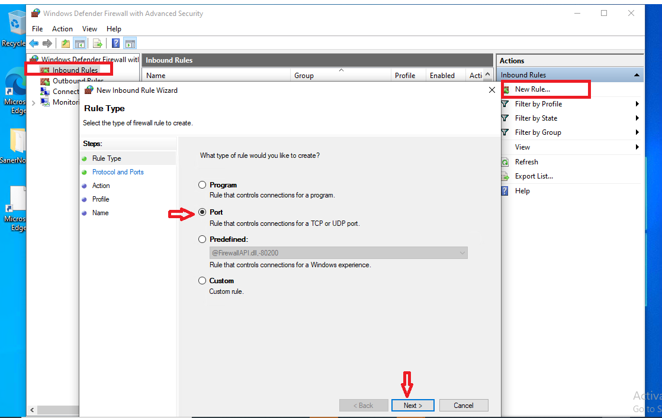Choose the Custom rule type radio button

point(203,281)
